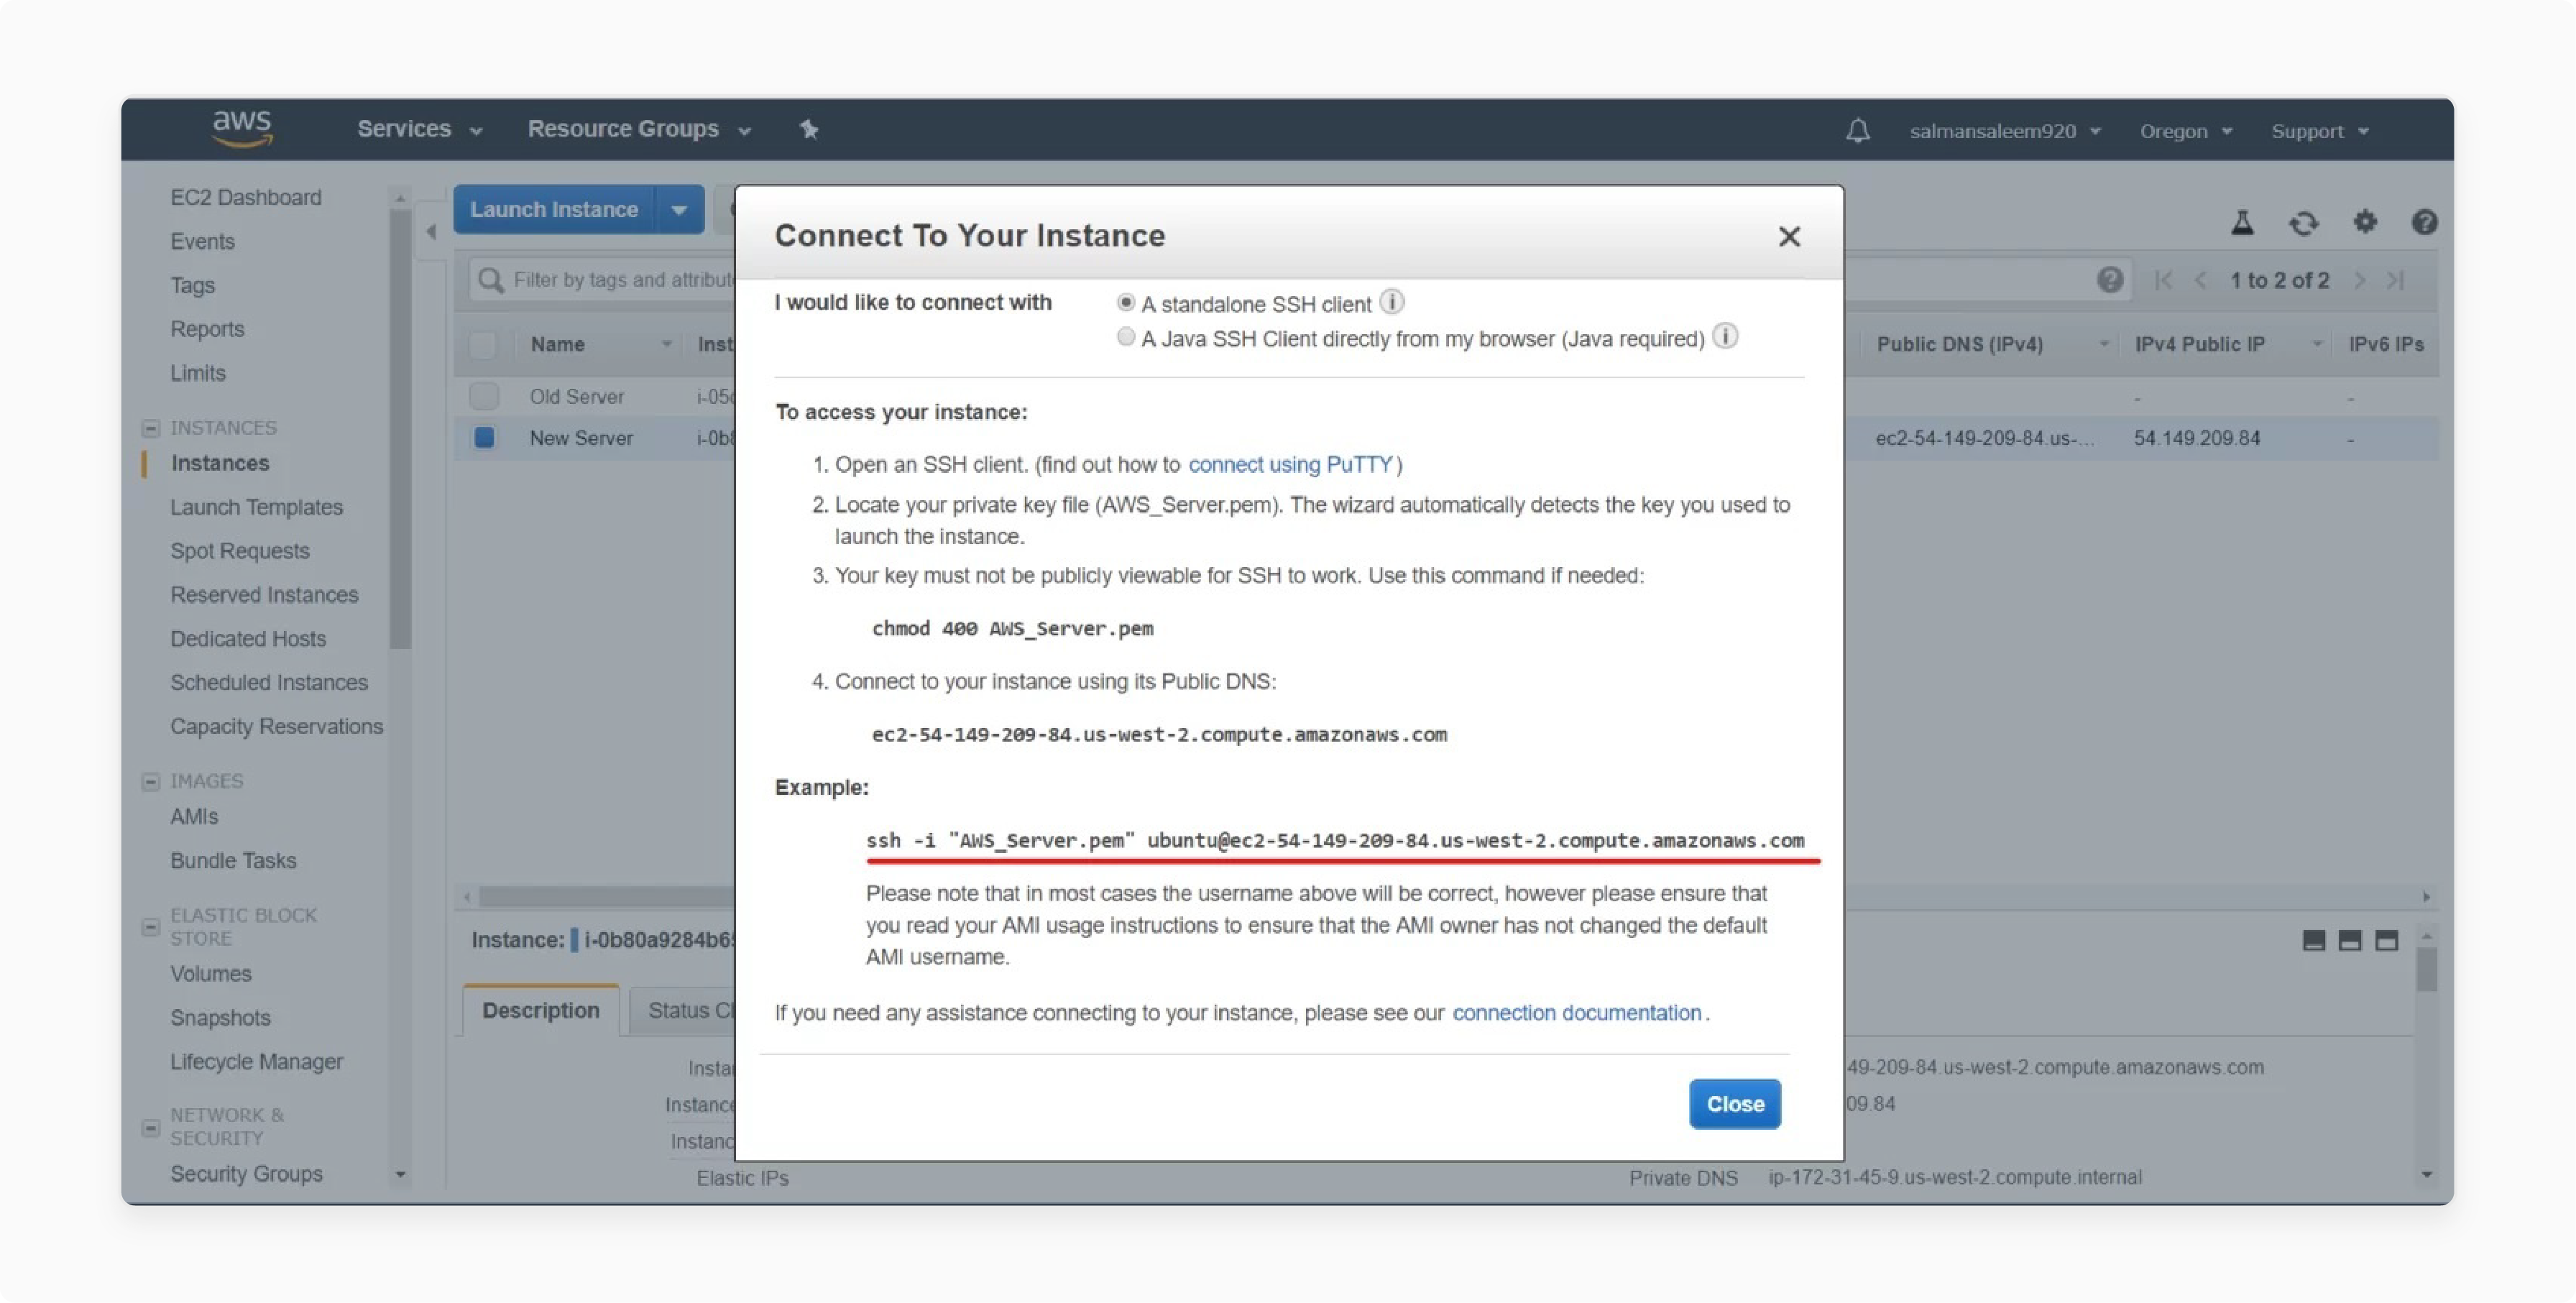
Task: Open the help question mark icon in toolbar
Action: (x=2424, y=221)
